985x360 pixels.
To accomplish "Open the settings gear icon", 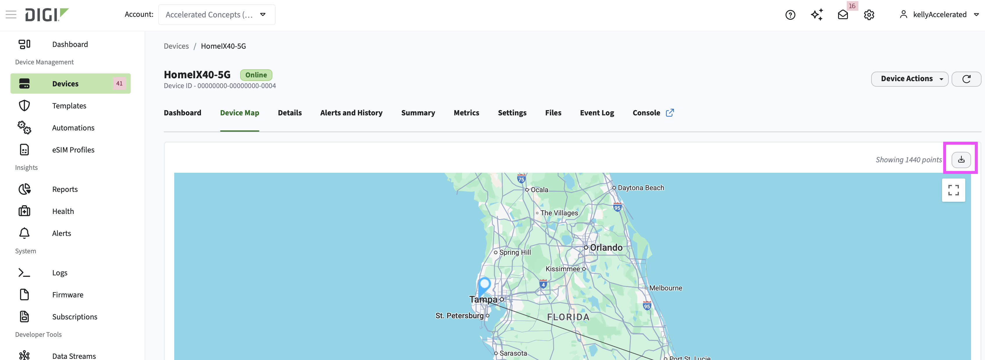I will click(x=869, y=15).
